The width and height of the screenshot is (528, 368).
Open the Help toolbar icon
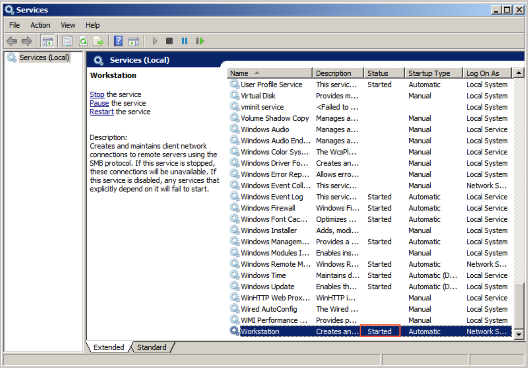coord(118,41)
